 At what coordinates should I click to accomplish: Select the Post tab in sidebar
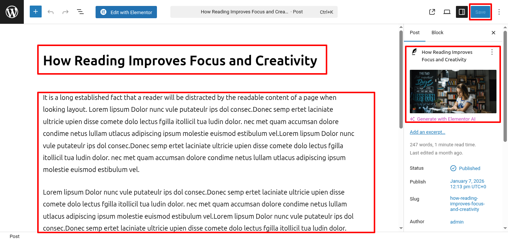click(415, 33)
